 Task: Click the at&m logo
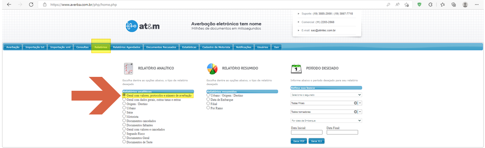coord(143,26)
